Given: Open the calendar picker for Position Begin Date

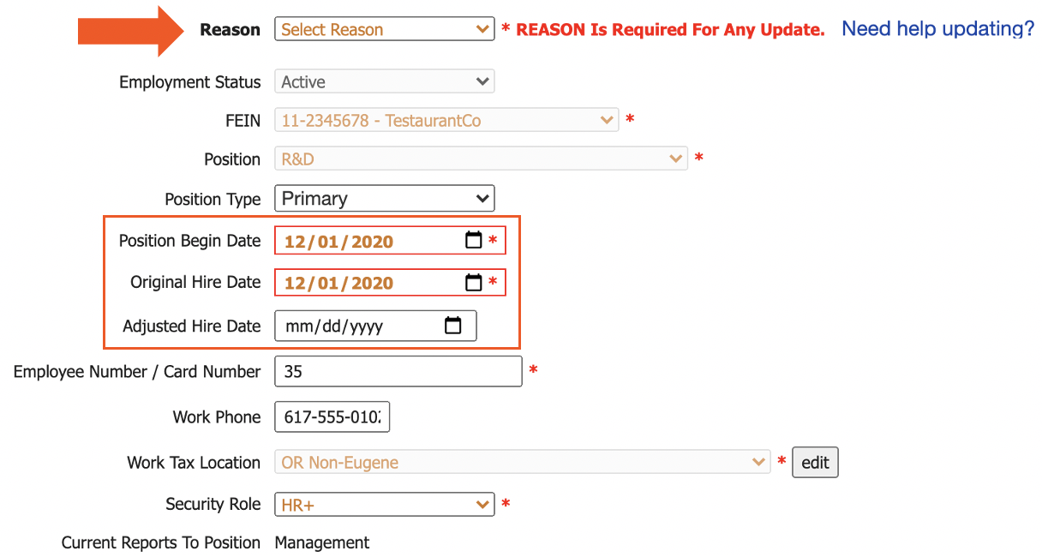Looking at the screenshot, I should pyautogui.click(x=474, y=241).
